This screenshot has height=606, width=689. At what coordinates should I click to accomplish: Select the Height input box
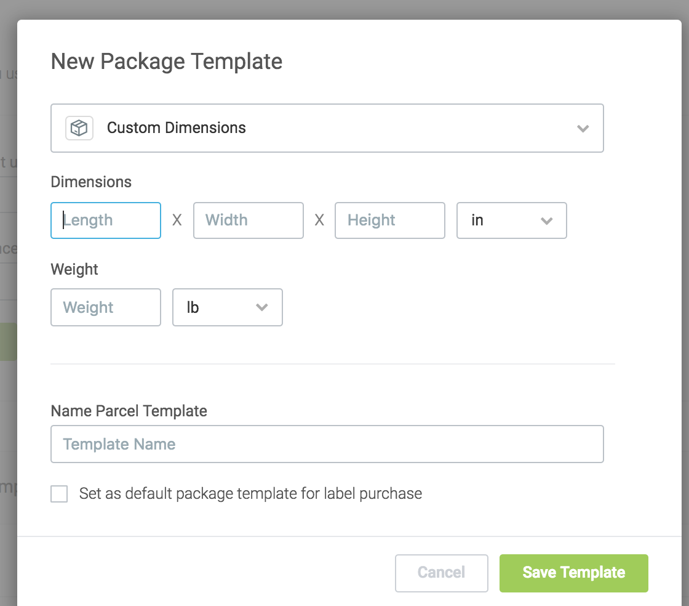click(390, 220)
